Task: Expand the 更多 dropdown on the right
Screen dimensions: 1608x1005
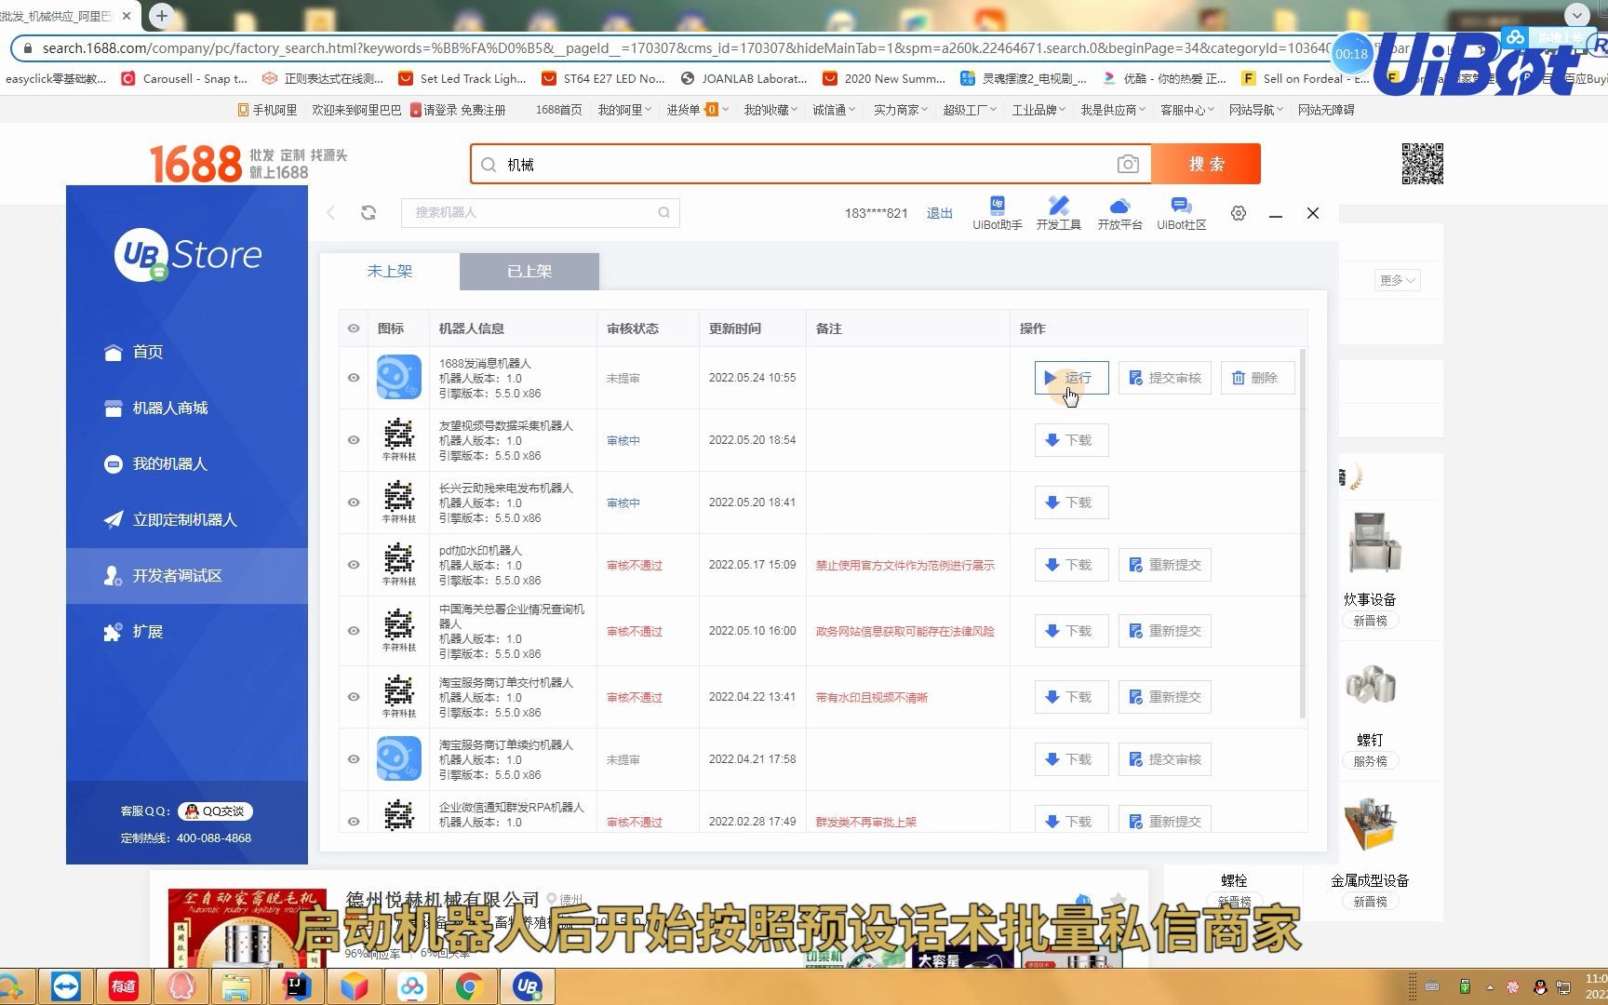Action: (1396, 280)
